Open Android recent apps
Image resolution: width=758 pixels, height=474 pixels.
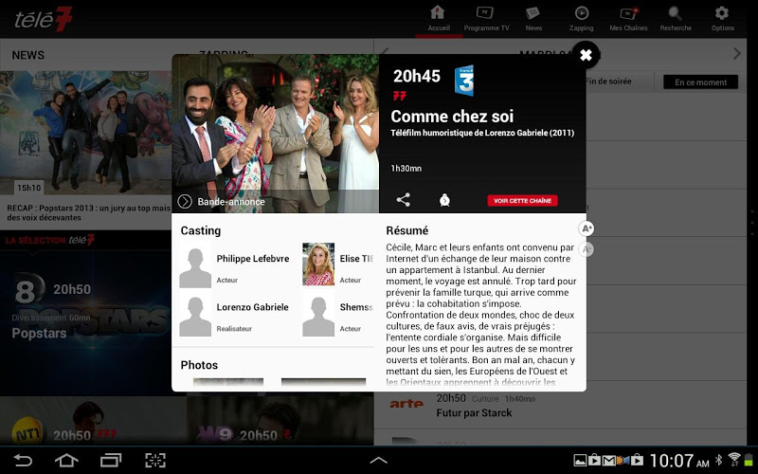click(x=111, y=460)
